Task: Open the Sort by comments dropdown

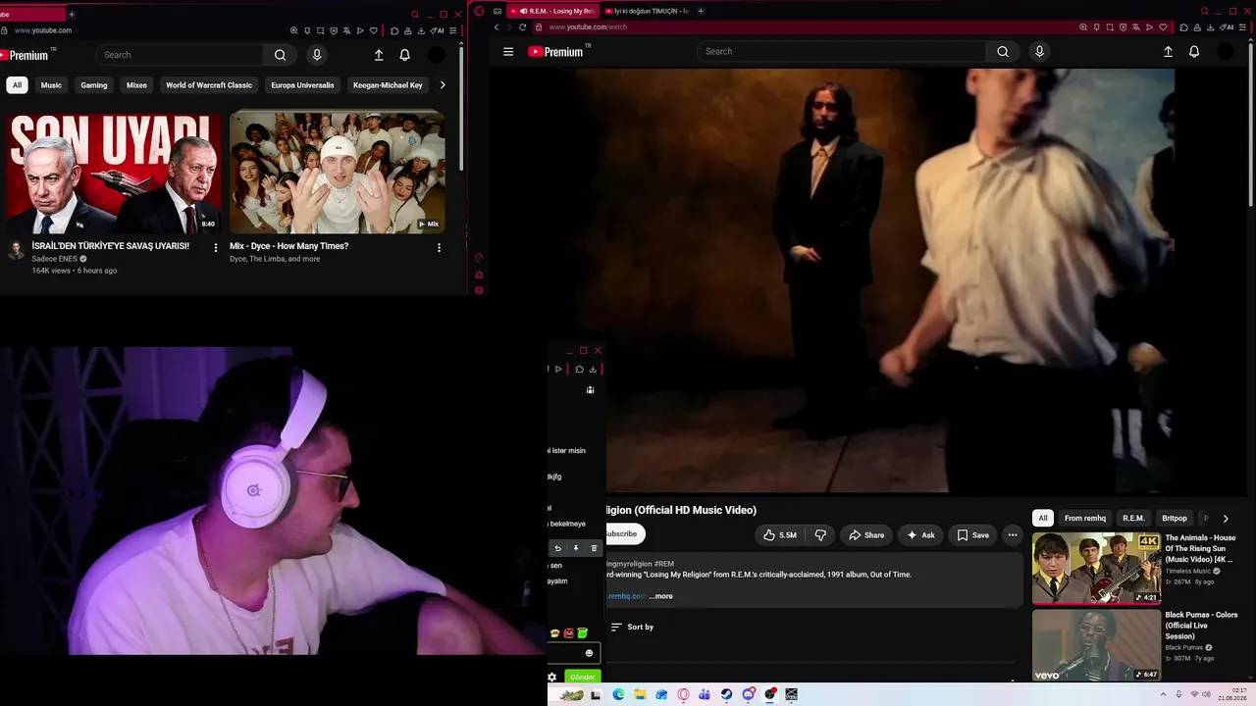Action: point(631,628)
